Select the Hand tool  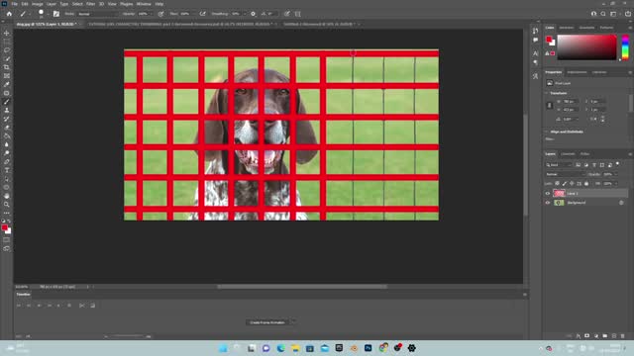[7, 196]
